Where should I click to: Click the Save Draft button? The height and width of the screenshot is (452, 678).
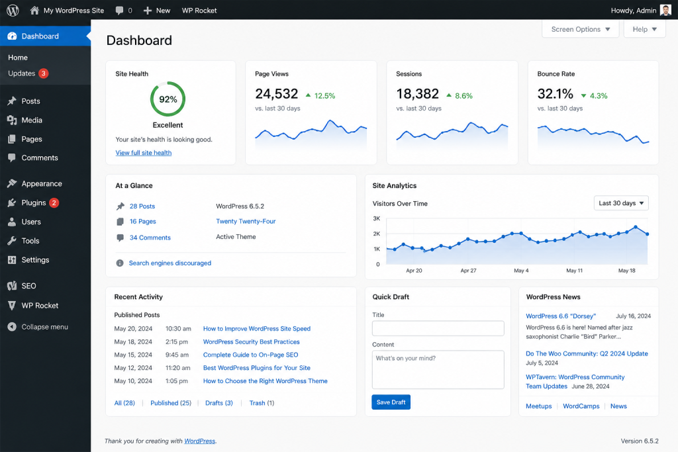click(391, 402)
